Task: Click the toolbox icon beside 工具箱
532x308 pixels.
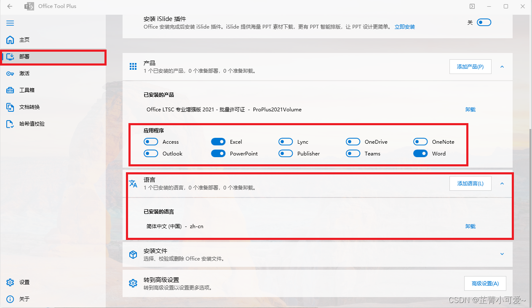Action: click(x=10, y=90)
